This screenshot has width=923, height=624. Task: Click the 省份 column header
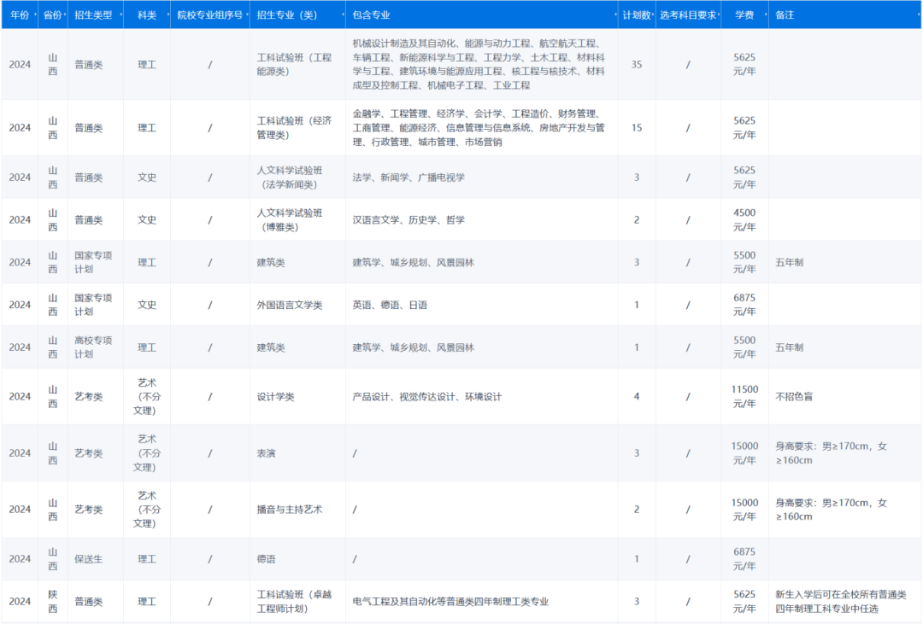point(51,14)
